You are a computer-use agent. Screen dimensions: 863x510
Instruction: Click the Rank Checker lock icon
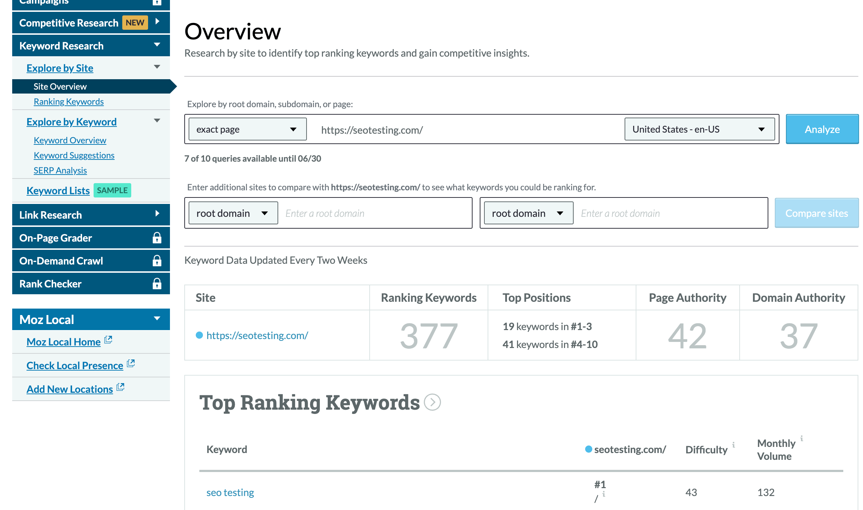(x=157, y=284)
